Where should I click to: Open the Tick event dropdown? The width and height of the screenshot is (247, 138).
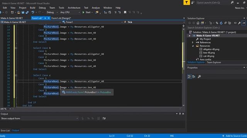click(154, 22)
